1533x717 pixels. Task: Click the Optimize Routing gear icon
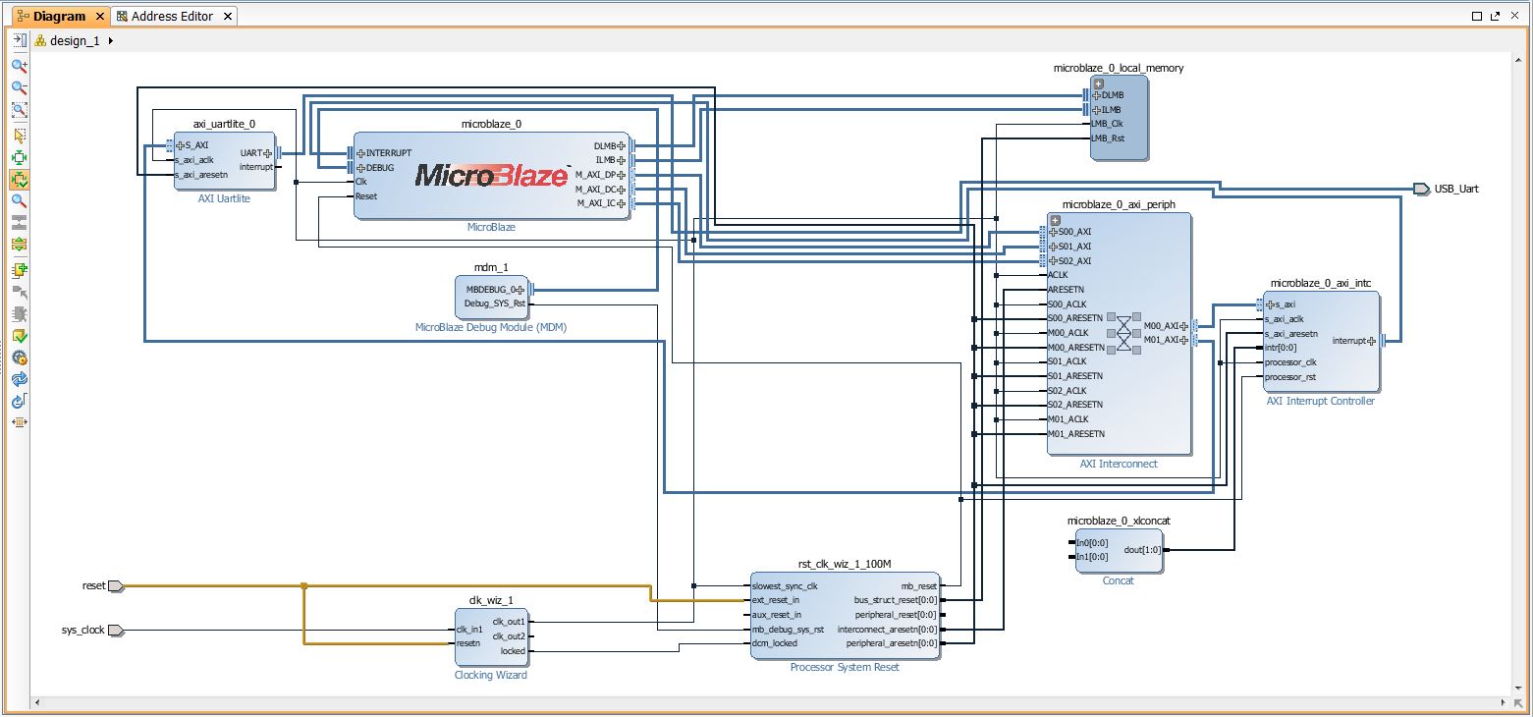19,358
